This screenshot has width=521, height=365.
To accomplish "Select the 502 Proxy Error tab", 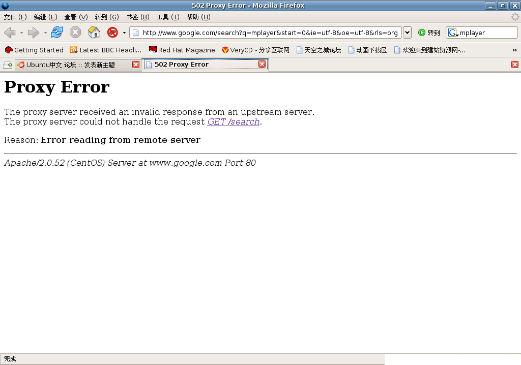I will point(206,64).
